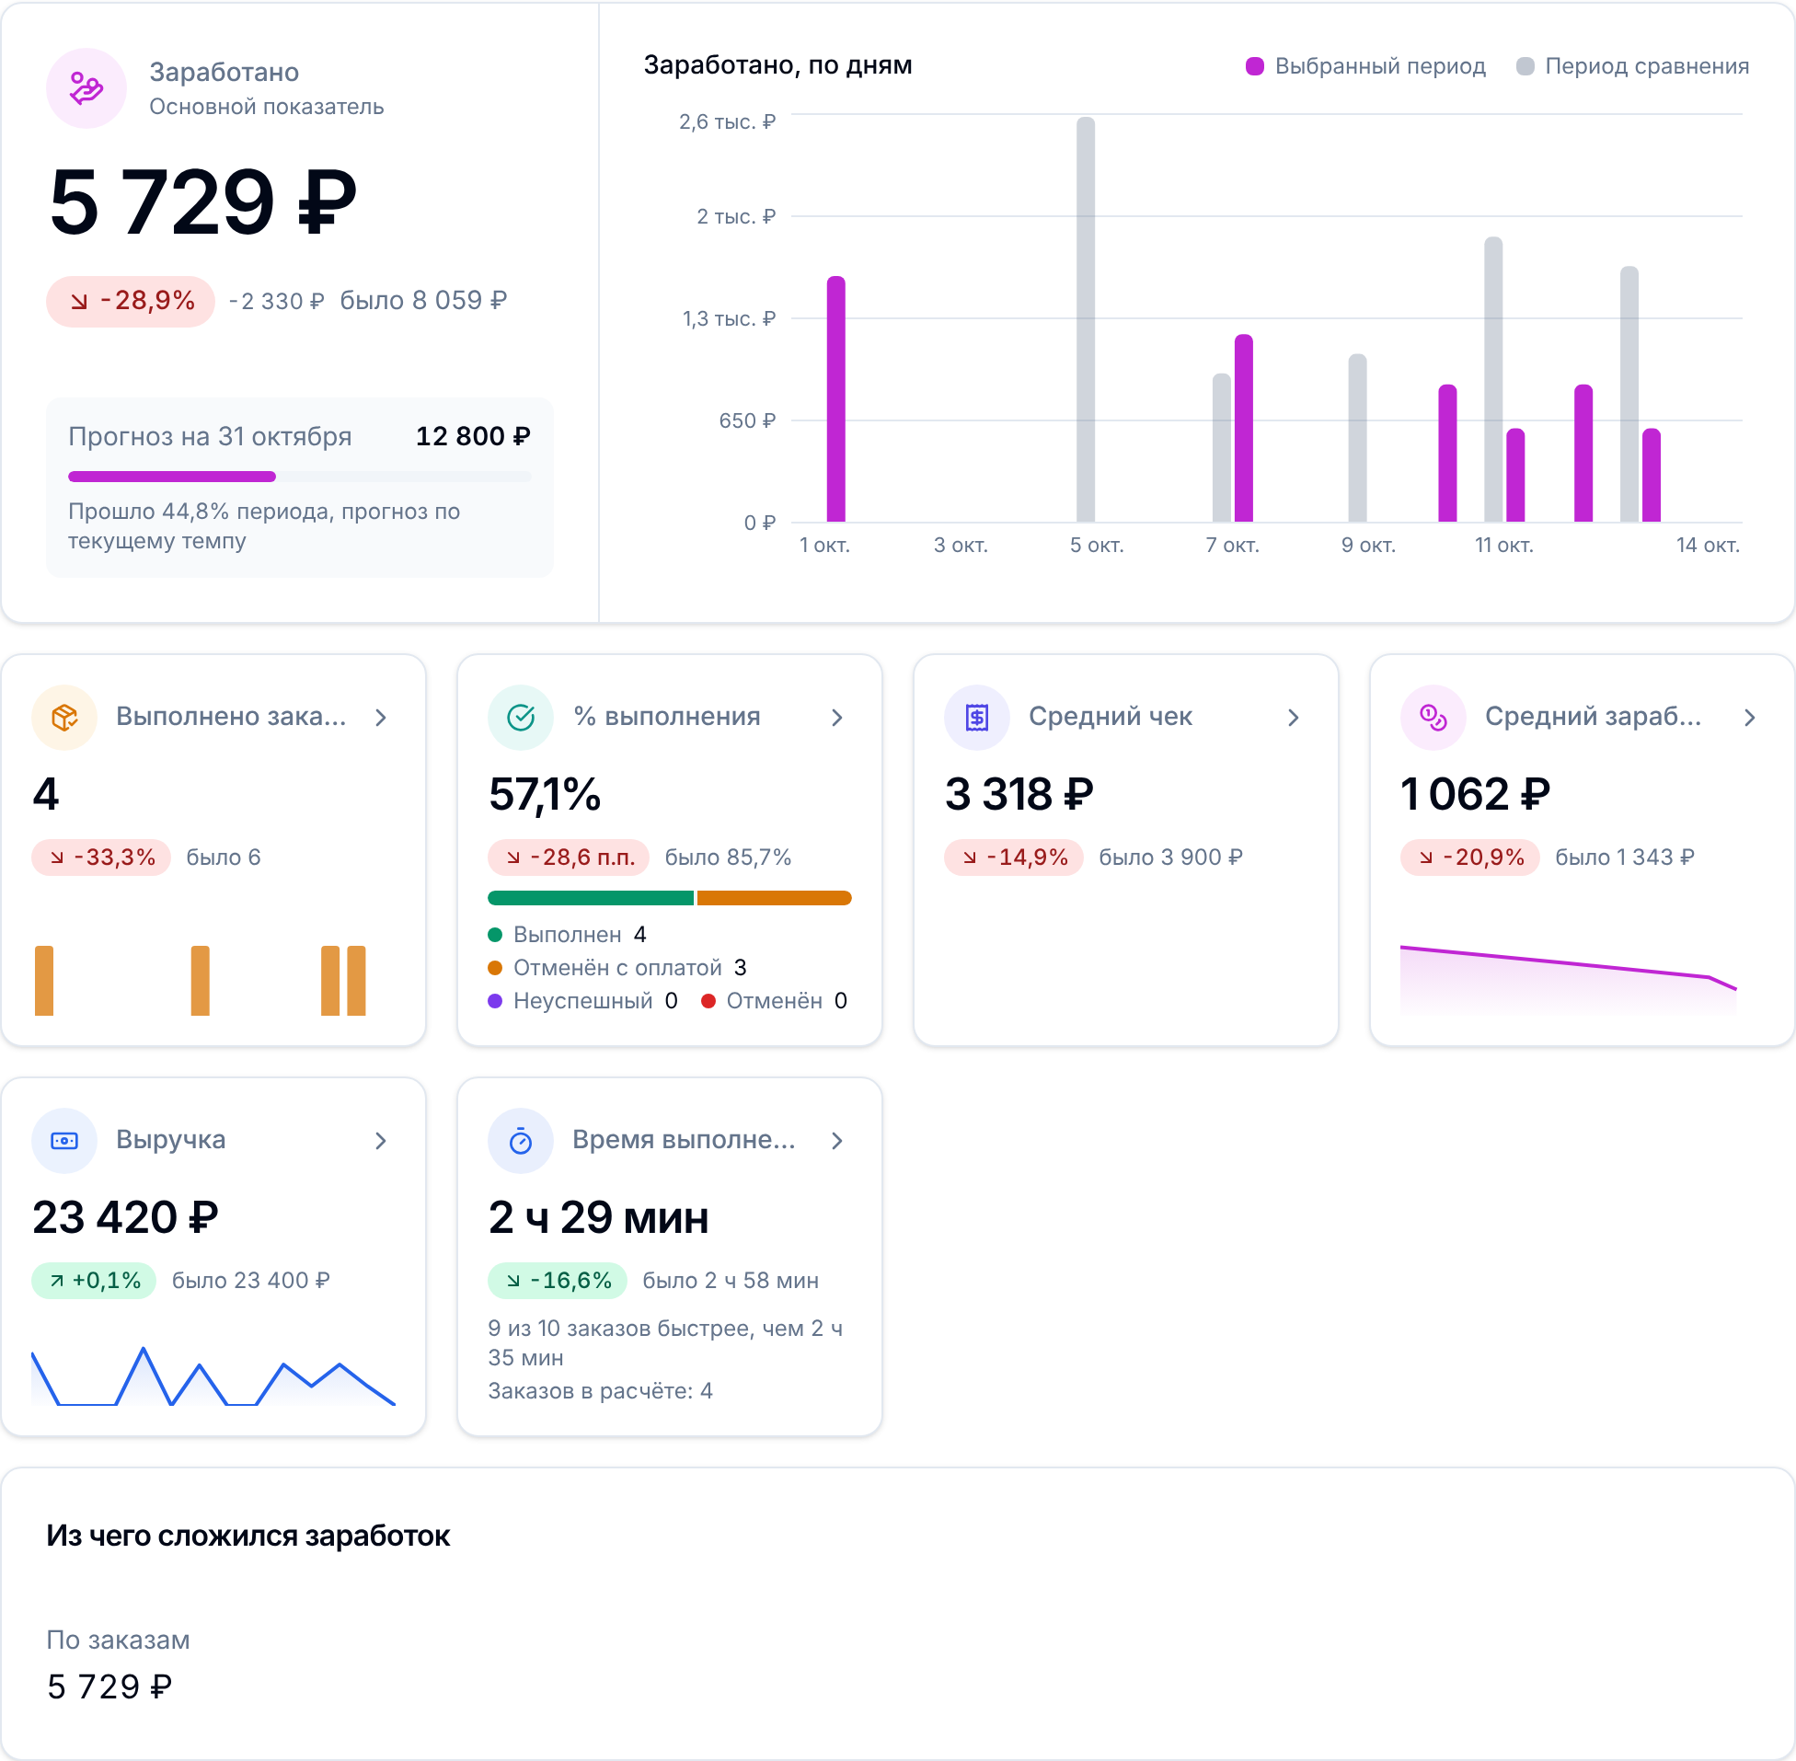Click the -16,6% completion time badge
The image size is (1796, 1761).
coord(557,1280)
